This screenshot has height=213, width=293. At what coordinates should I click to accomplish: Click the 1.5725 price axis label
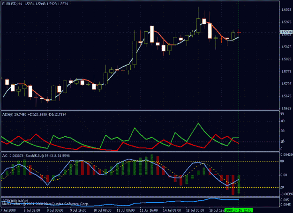(286, 84)
